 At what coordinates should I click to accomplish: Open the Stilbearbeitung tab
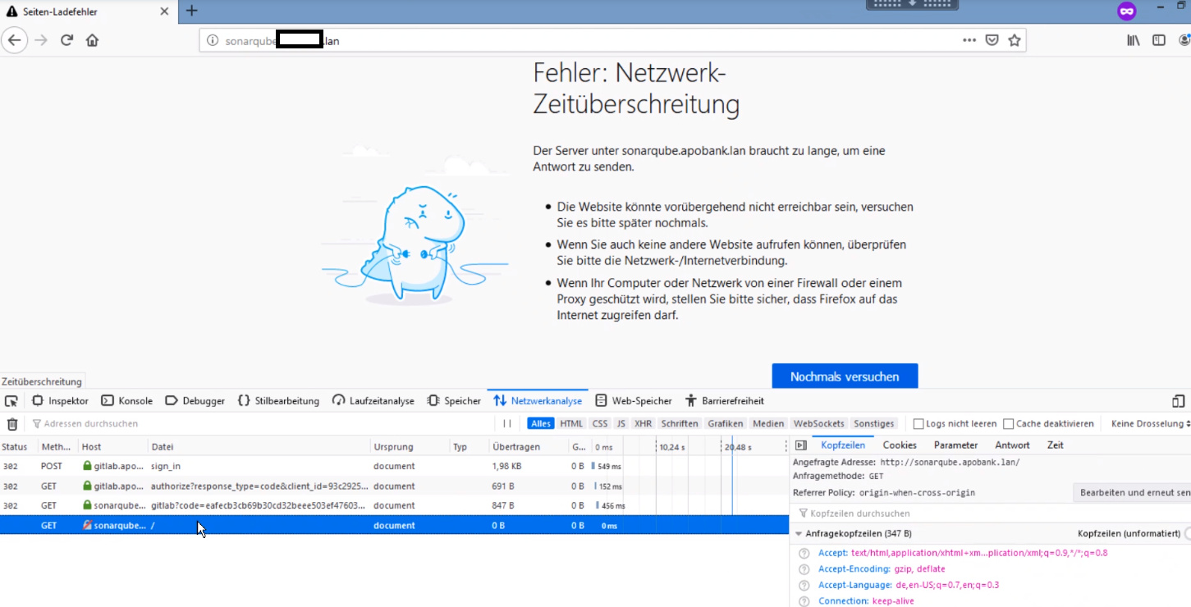(278, 401)
